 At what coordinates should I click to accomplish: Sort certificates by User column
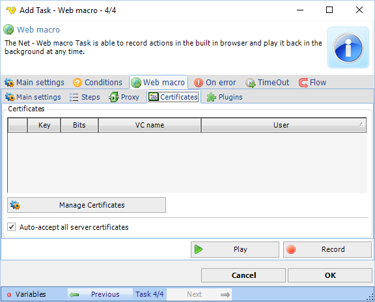tap(284, 125)
